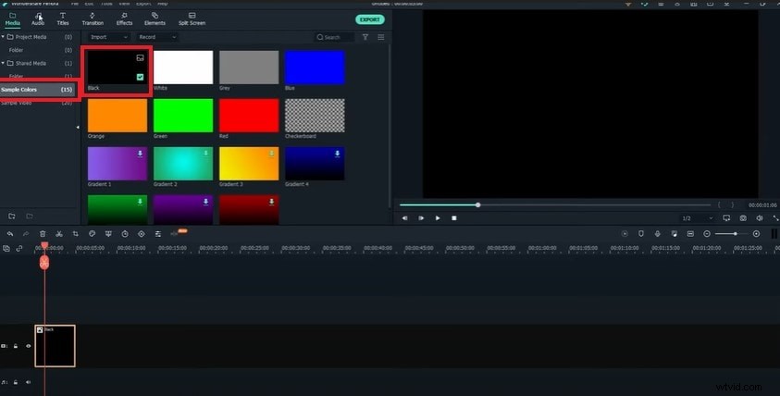Select the Checkerboard sample
Image resolution: width=780 pixels, height=396 pixels.
315,116
